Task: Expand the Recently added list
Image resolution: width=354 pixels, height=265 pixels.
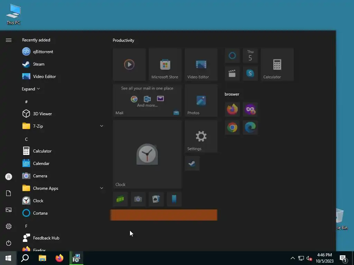Action: point(31,89)
